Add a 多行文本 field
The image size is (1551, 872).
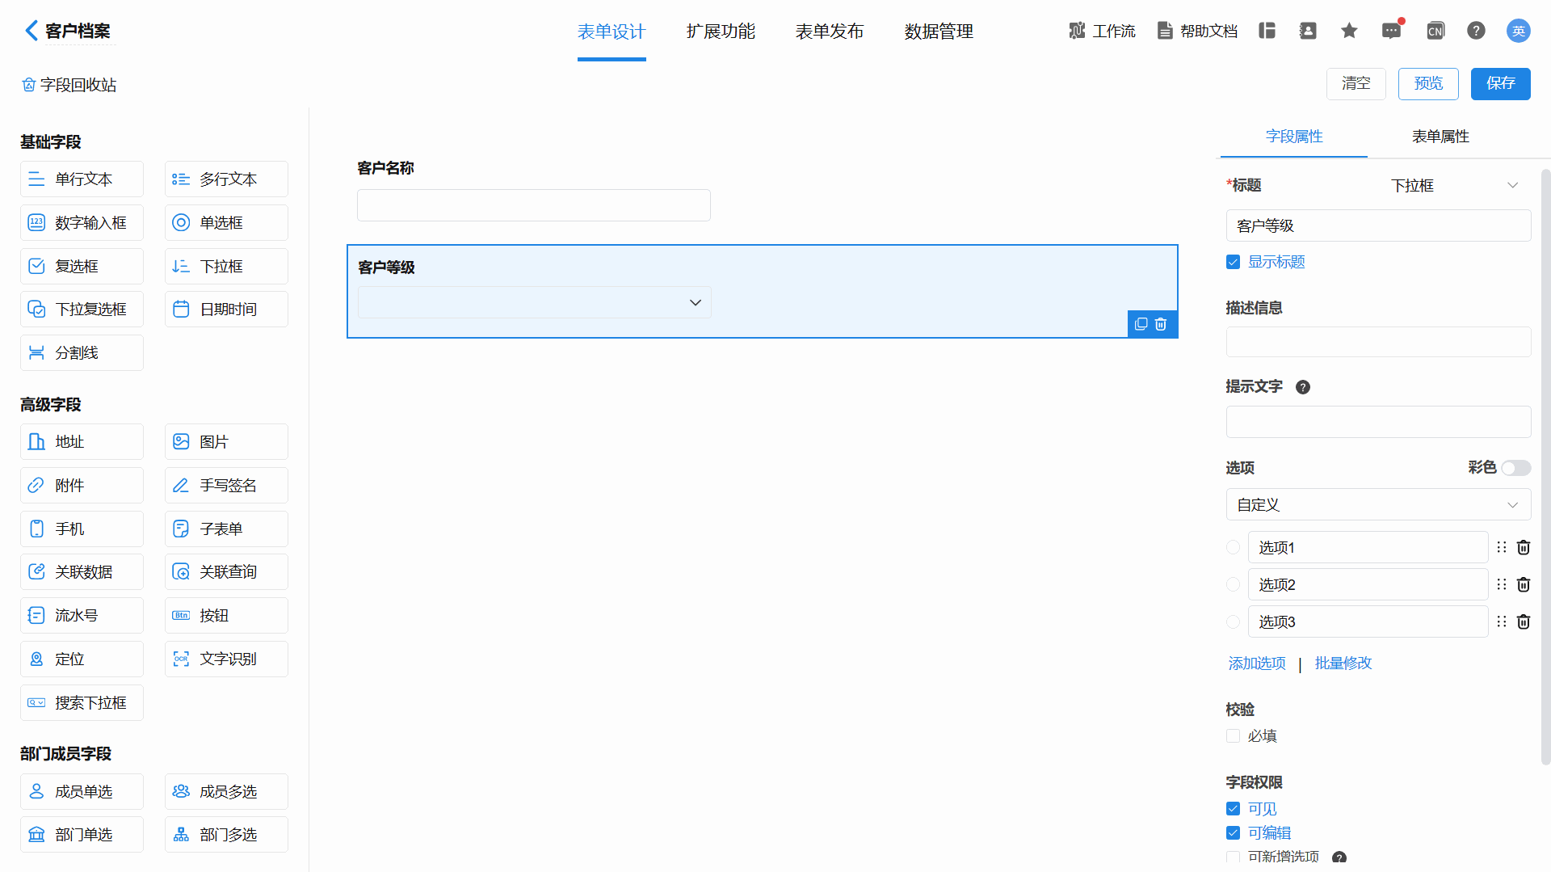tap(226, 179)
